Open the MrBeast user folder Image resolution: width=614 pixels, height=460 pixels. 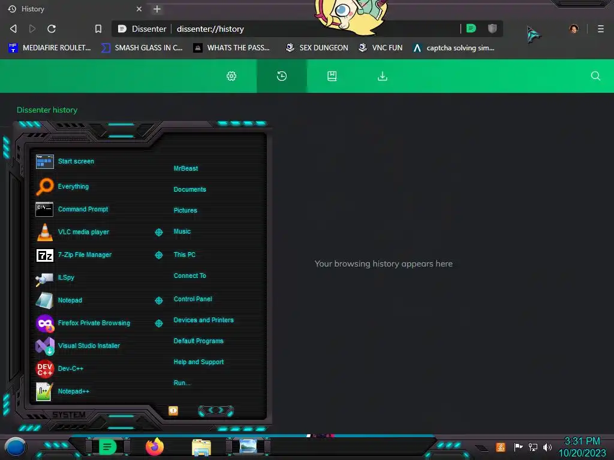point(186,168)
